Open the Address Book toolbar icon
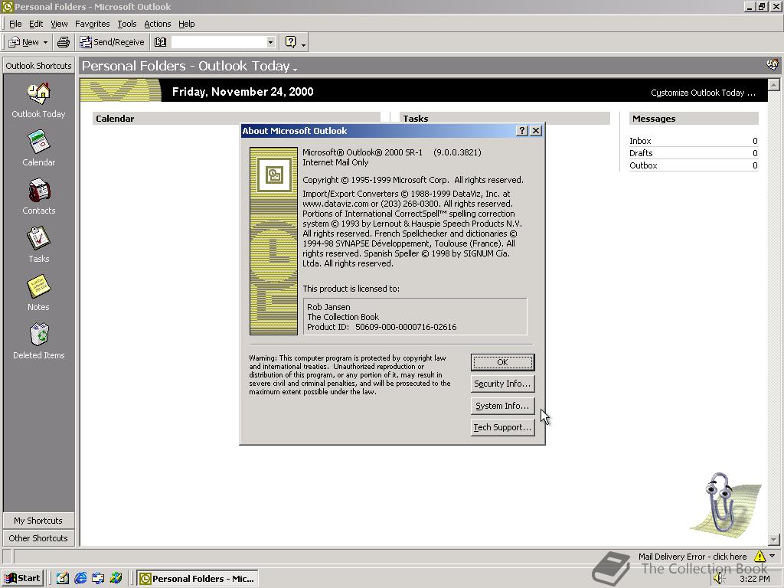The width and height of the screenshot is (784, 588). (160, 43)
